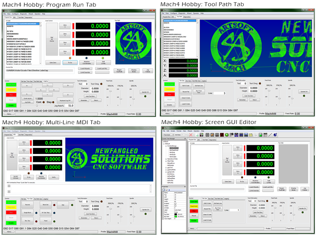Select the yellow notebook icon in GUI Editor toolbar
This screenshot has width=316, height=237.
click(251, 135)
